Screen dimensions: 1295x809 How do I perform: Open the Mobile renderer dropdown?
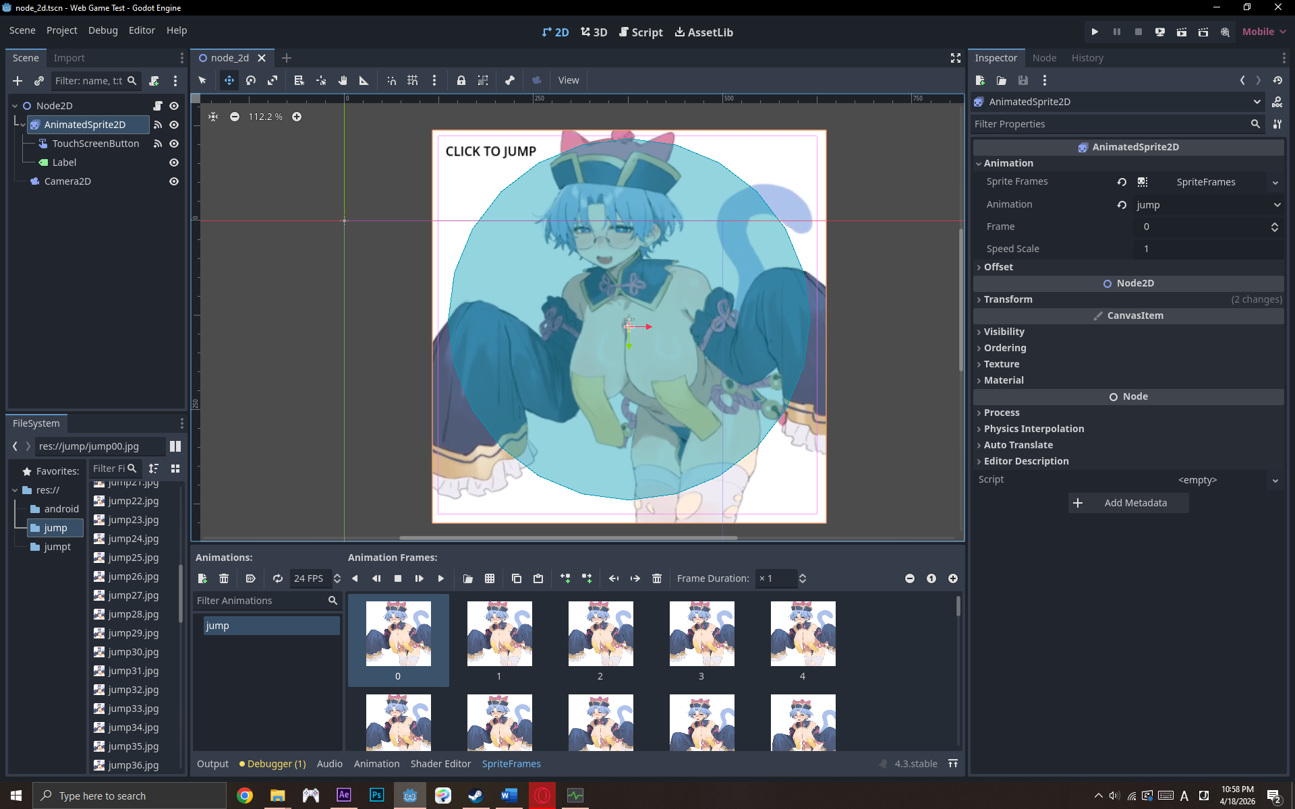coord(1264,32)
